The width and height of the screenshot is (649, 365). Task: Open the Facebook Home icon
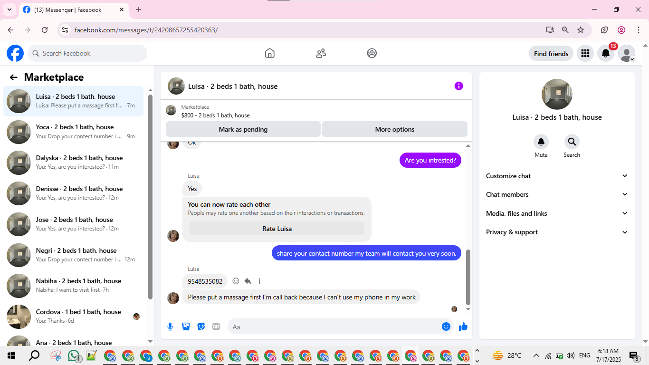270,53
